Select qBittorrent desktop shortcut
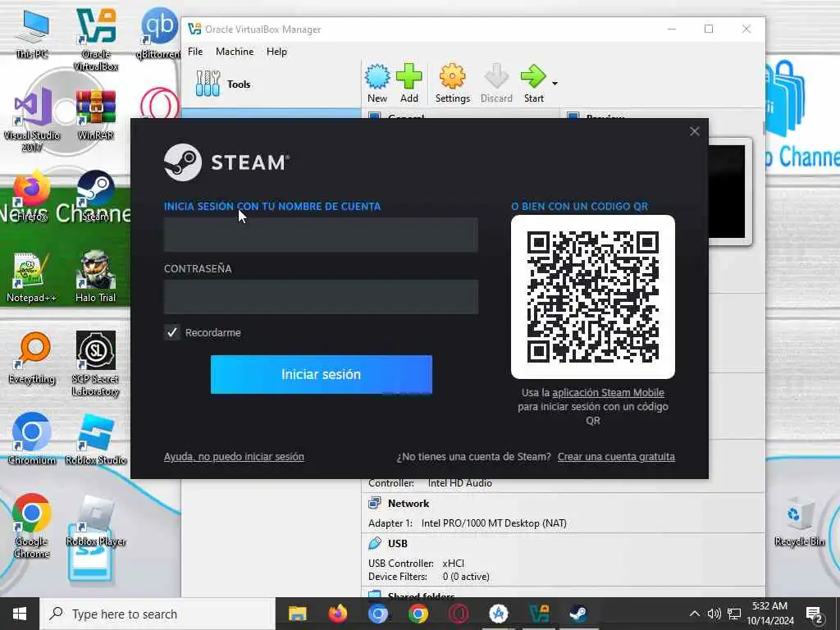 pos(159,33)
